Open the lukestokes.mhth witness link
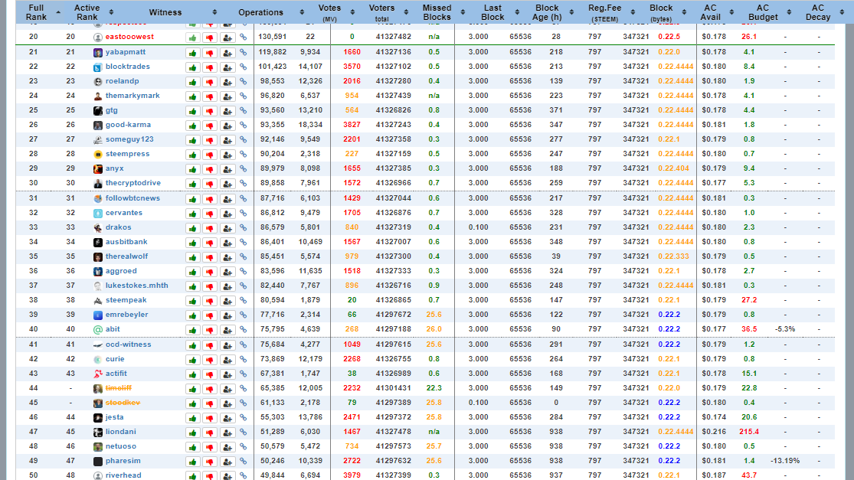 (136, 286)
